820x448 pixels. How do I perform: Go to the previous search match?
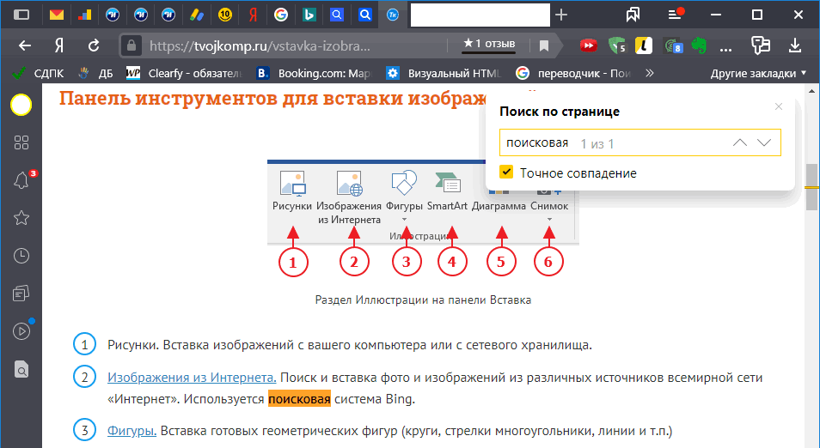click(739, 142)
